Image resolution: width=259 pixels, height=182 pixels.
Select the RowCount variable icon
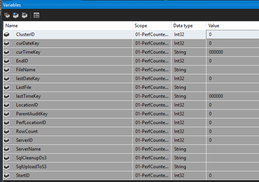[x=7, y=131]
